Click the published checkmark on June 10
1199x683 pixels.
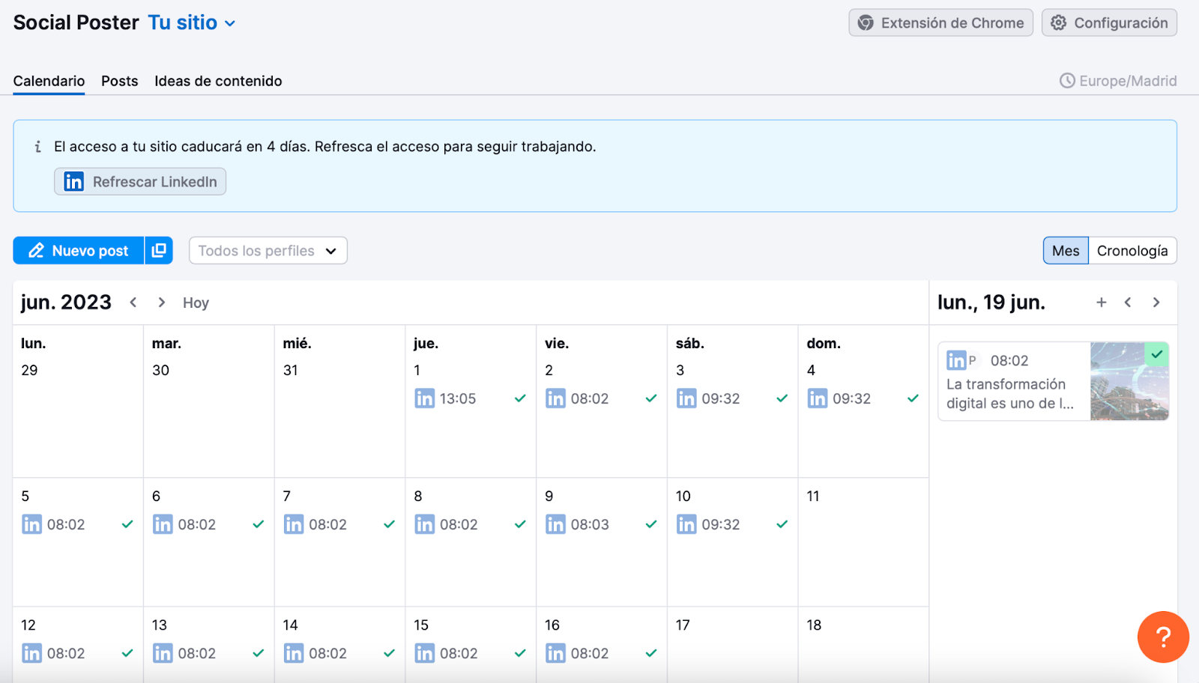(782, 524)
